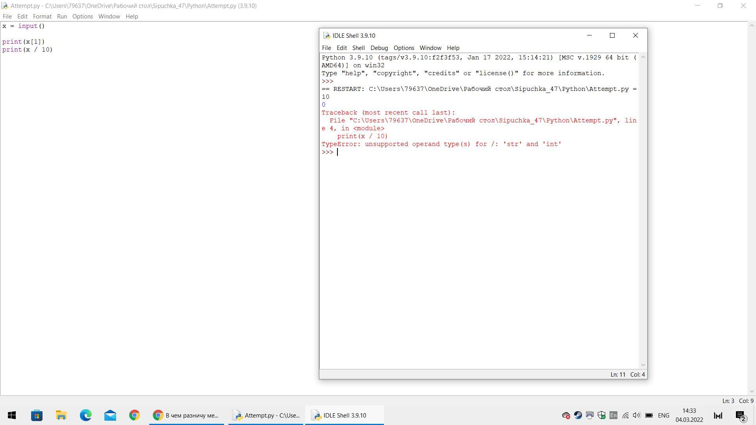Viewport: 756px width, 425px height.
Task: Open the Options menu in IDLE Shell
Action: pos(404,48)
